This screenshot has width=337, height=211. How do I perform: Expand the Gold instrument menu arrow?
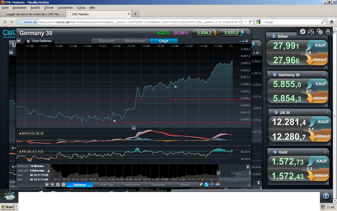[x=275, y=152]
